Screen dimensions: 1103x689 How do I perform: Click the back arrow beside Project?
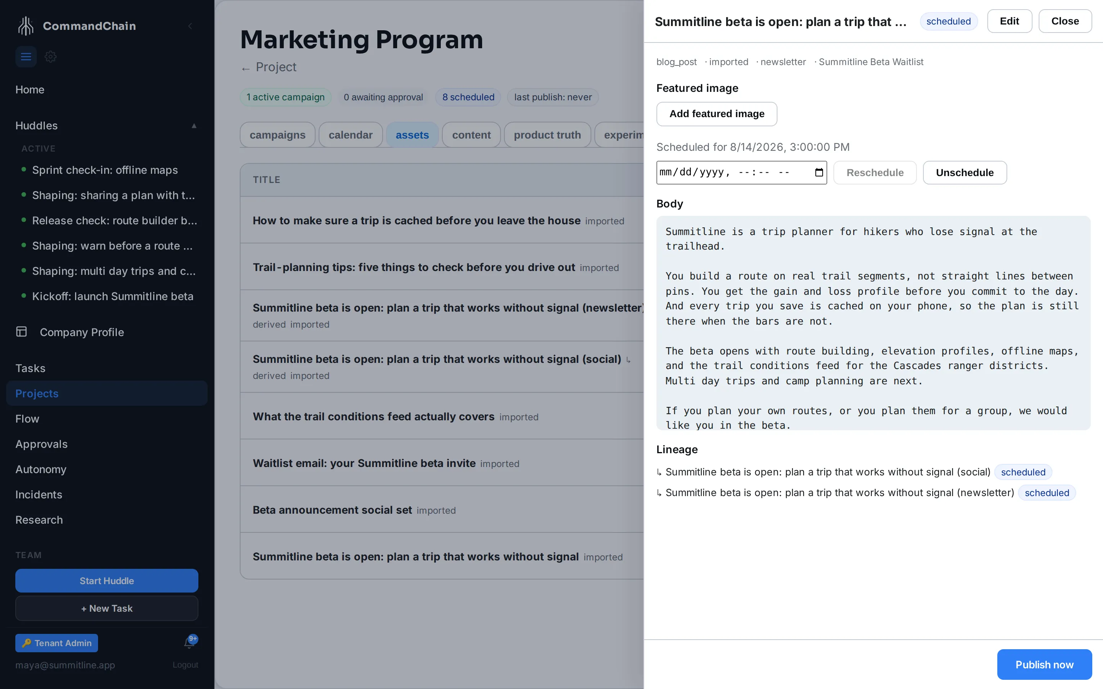pyautogui.click(x=245, y=69)
